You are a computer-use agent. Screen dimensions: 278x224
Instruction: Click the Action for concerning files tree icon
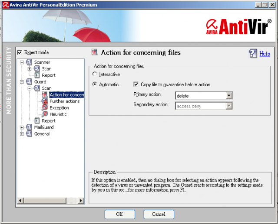[x=45, y=94]
